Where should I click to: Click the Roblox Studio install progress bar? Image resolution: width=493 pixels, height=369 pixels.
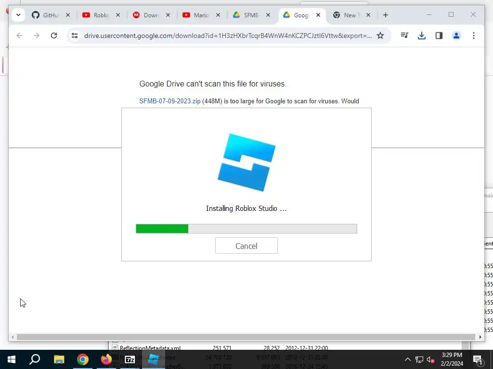pyautogui.click(x=246, y=228)
